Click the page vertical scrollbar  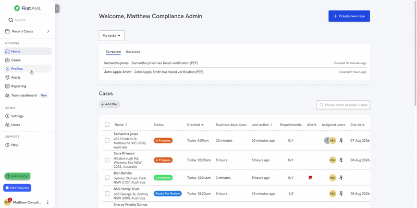pos(415,53)
